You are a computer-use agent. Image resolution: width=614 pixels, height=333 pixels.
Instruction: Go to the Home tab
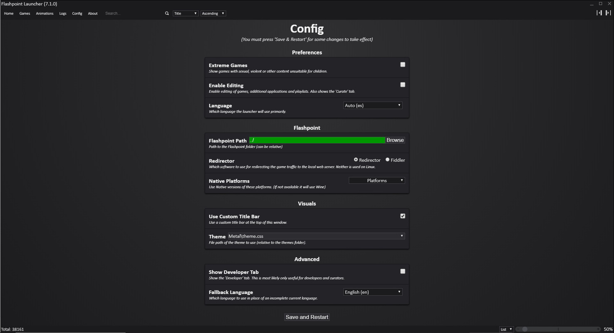[9, 13]
